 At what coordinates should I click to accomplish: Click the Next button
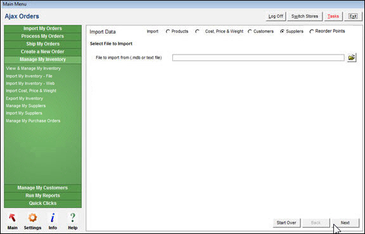[345, 223]
